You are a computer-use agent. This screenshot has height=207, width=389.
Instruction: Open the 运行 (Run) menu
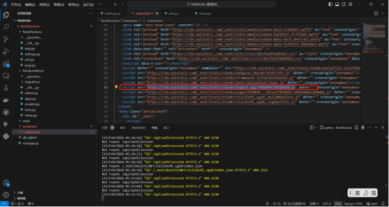(x=88, y=4)
